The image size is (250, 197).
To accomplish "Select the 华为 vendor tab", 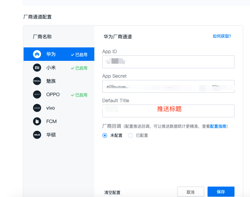I will [59, 54].
